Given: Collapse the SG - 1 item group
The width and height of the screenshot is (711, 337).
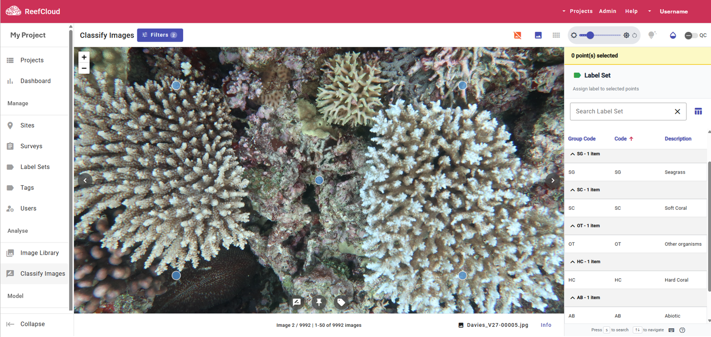Looking at the screenshot, I should coord(572,154).
